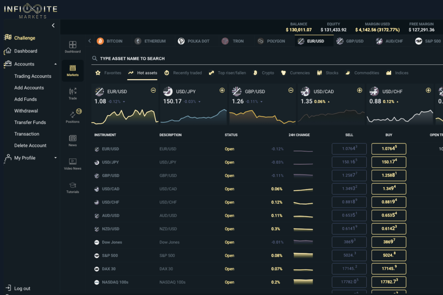Click the Infinite Markets logo
Screen dimensions: 443x295
[31, 11]
